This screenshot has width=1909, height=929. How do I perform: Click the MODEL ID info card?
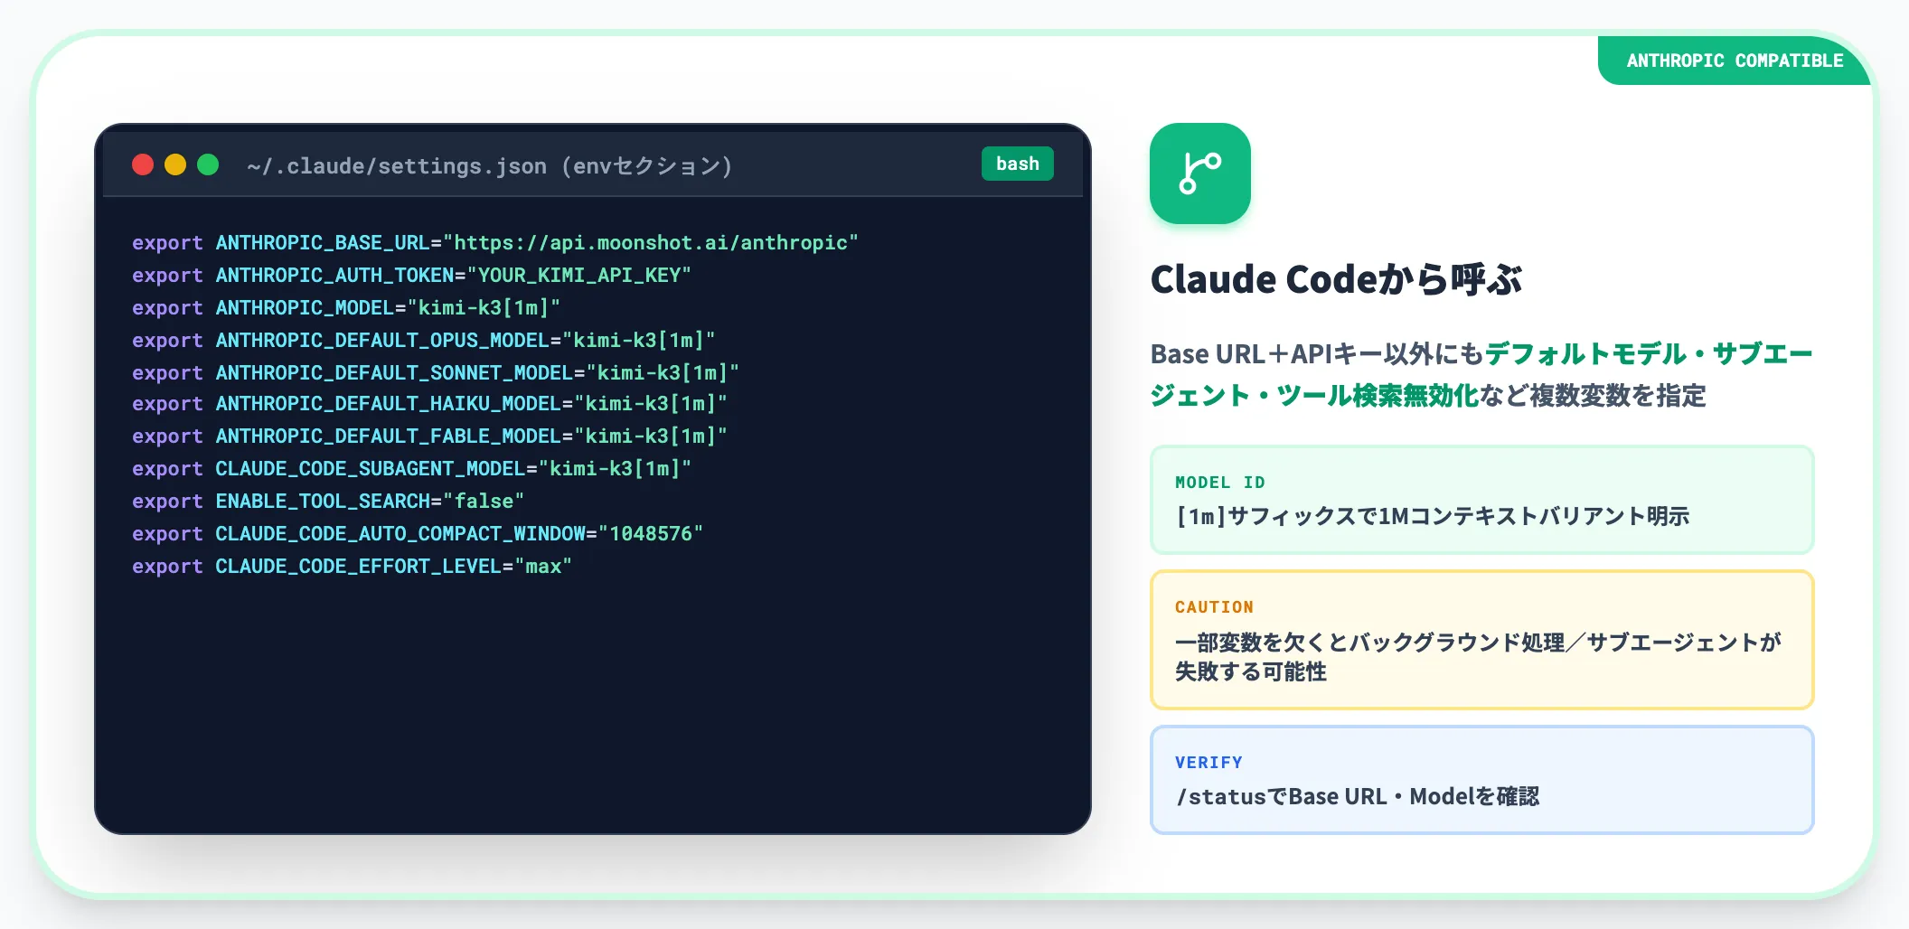pos(1481,500)
